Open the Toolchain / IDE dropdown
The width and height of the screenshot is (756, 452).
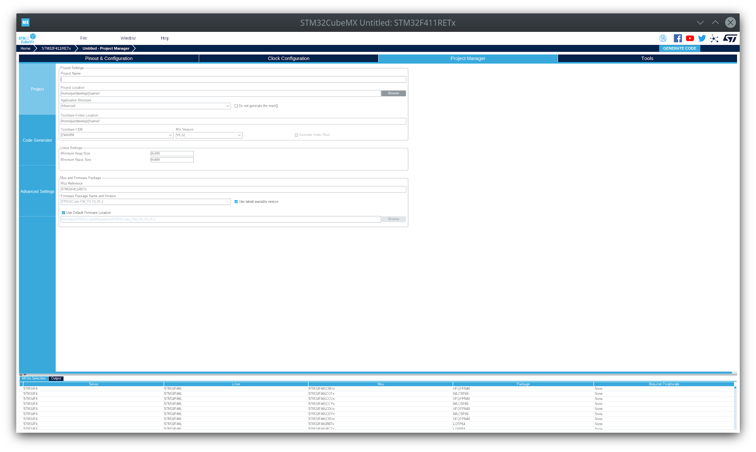pos(117,135)
